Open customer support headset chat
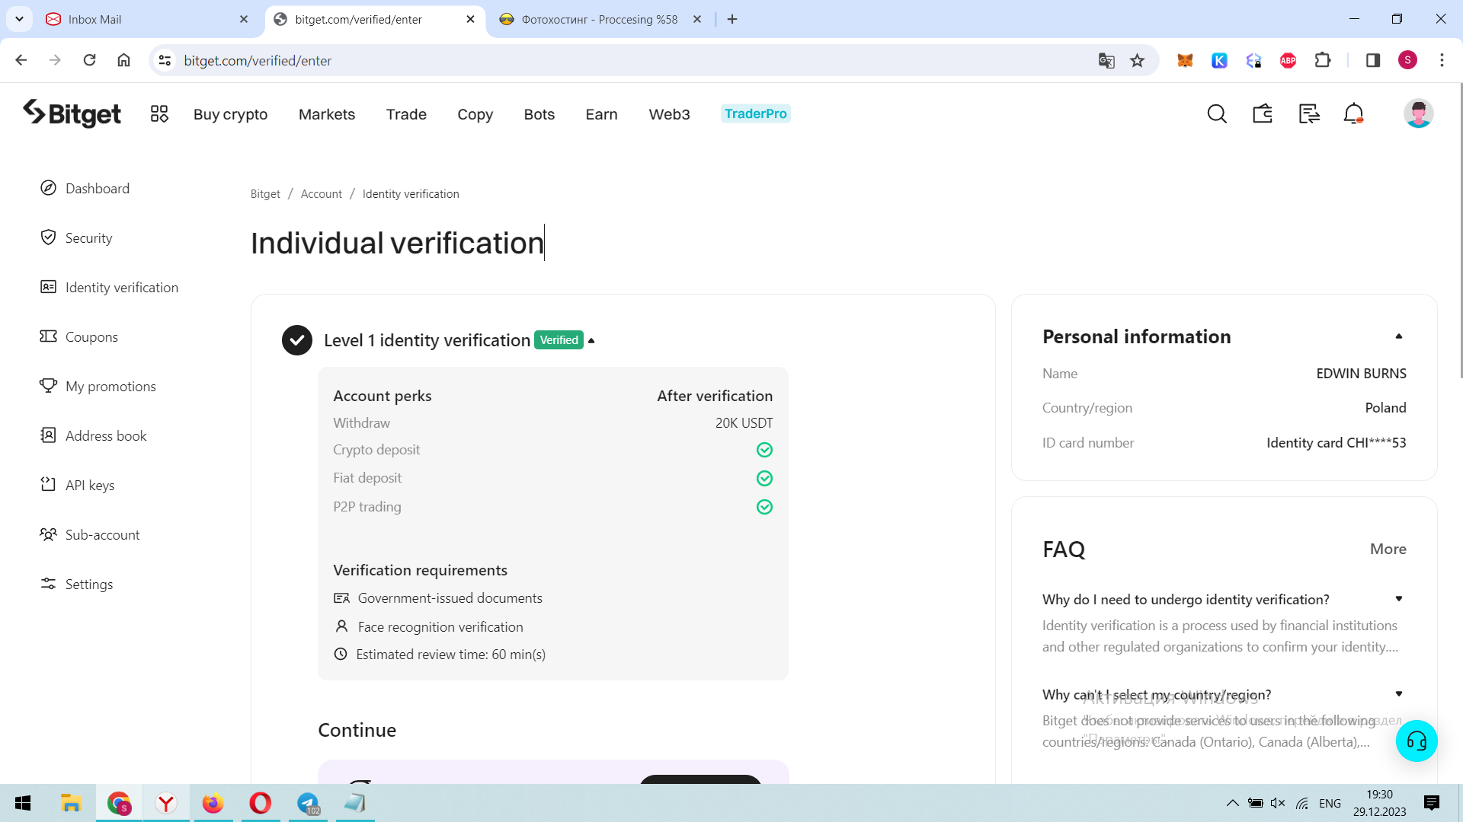The width and height of the screenshot is (1463, 822). [x=1416, y=741]
